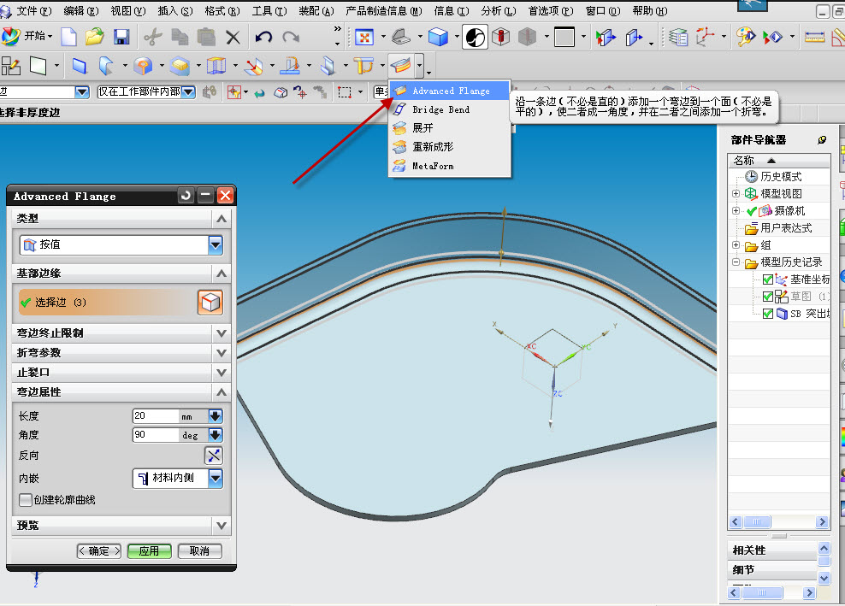
Task: Open the 长度 value options arrow
Action: [x=215, y=416]
